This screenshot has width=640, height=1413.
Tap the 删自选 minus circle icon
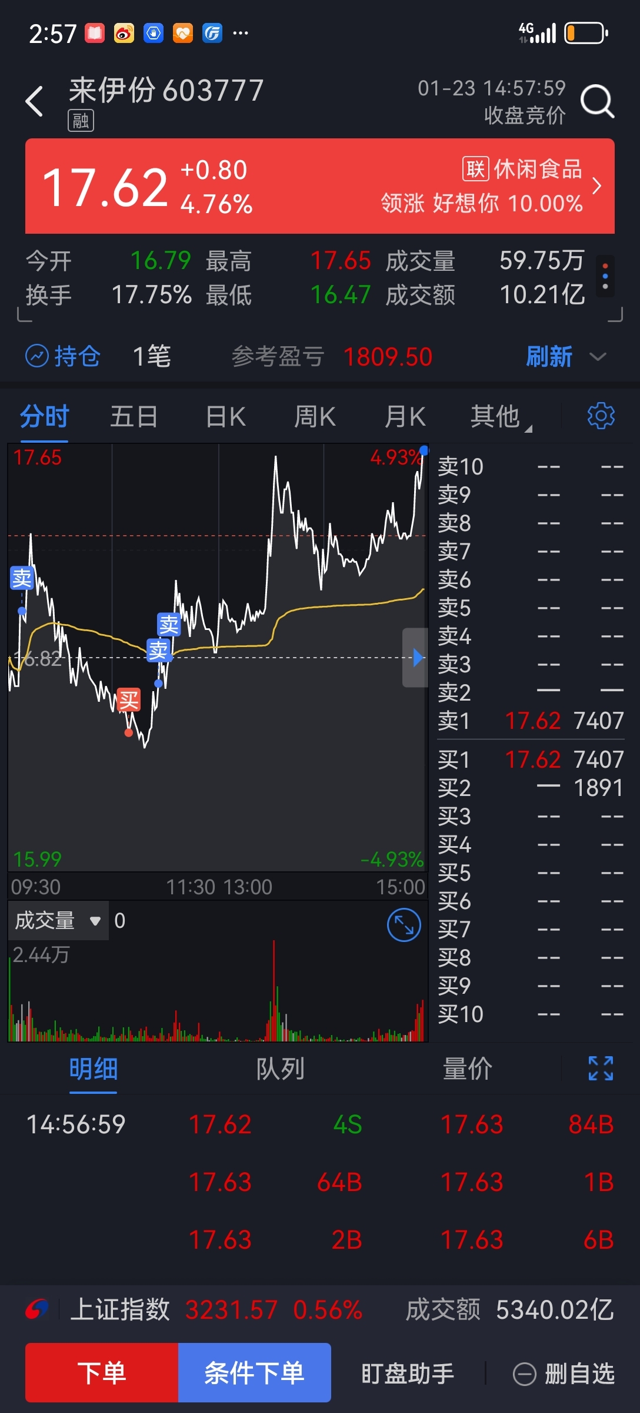click(525, 1374)
